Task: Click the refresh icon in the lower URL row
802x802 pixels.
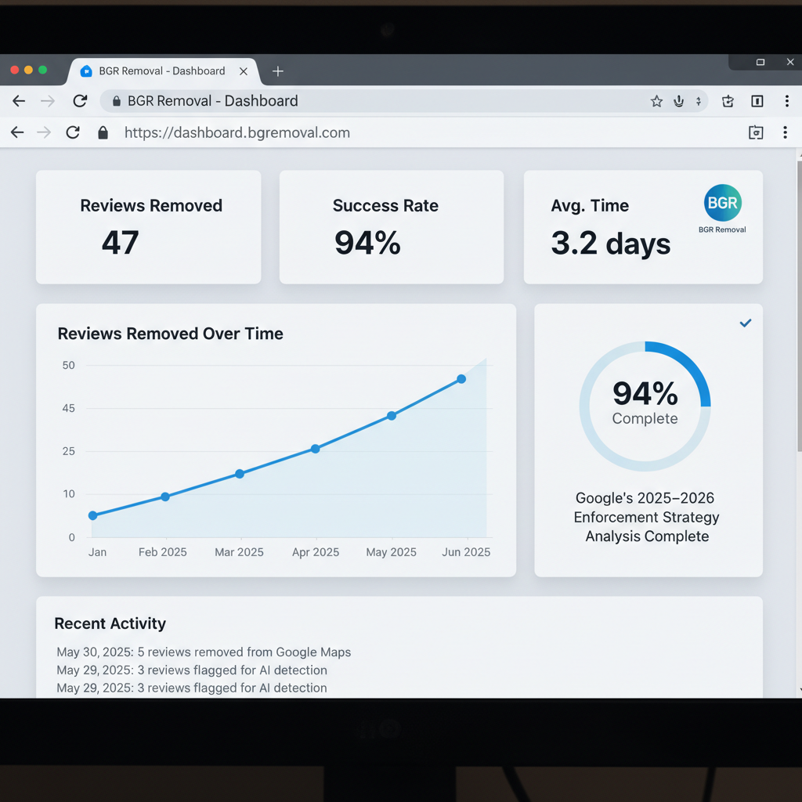Action: tap(73, 132)
